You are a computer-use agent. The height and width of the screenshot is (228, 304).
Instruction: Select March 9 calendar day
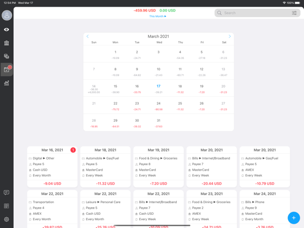pyautogui.click(x=137, y=72)
